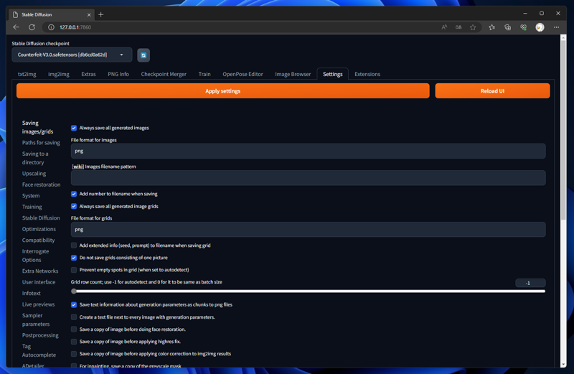Open the Extras tab
Image resolution: width=574 pixels, height=374 pixels.
click(x=88, y=74)
